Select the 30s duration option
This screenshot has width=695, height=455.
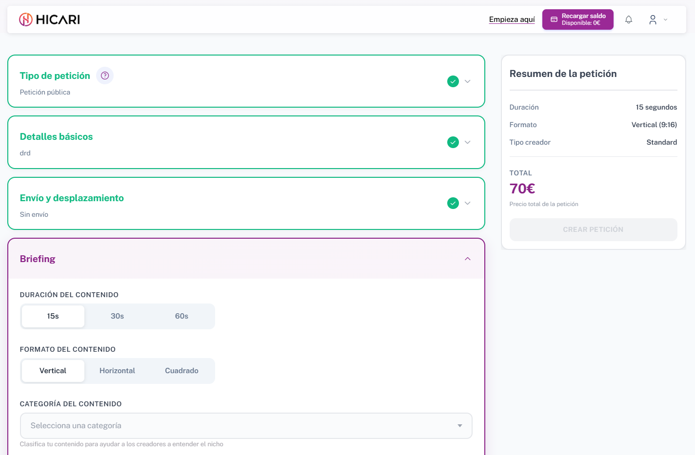pyautogui.click(x=117, y=316)
